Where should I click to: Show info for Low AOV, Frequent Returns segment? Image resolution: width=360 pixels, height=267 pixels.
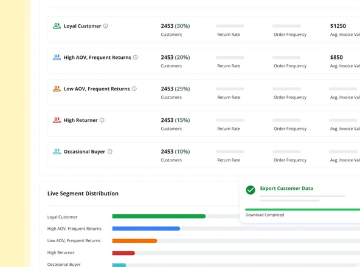coord(134,89)
